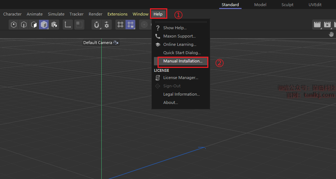The height and width of the screenshot is (179, 336).
Task: Toggle the Axis mode L-shaped icon
Action: coord(67,25)
